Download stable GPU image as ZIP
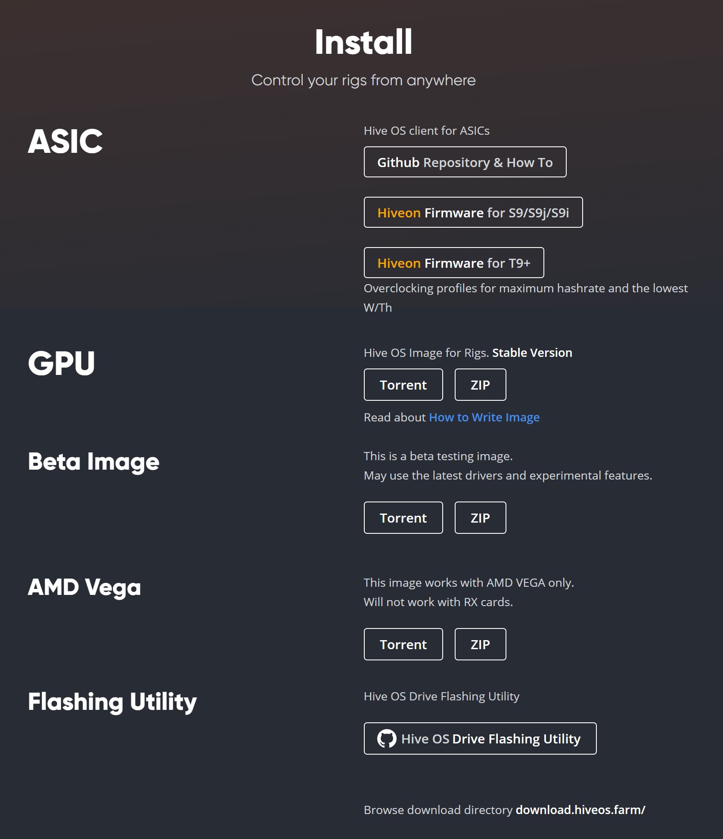723x839 pixels. tap(481, 385)
